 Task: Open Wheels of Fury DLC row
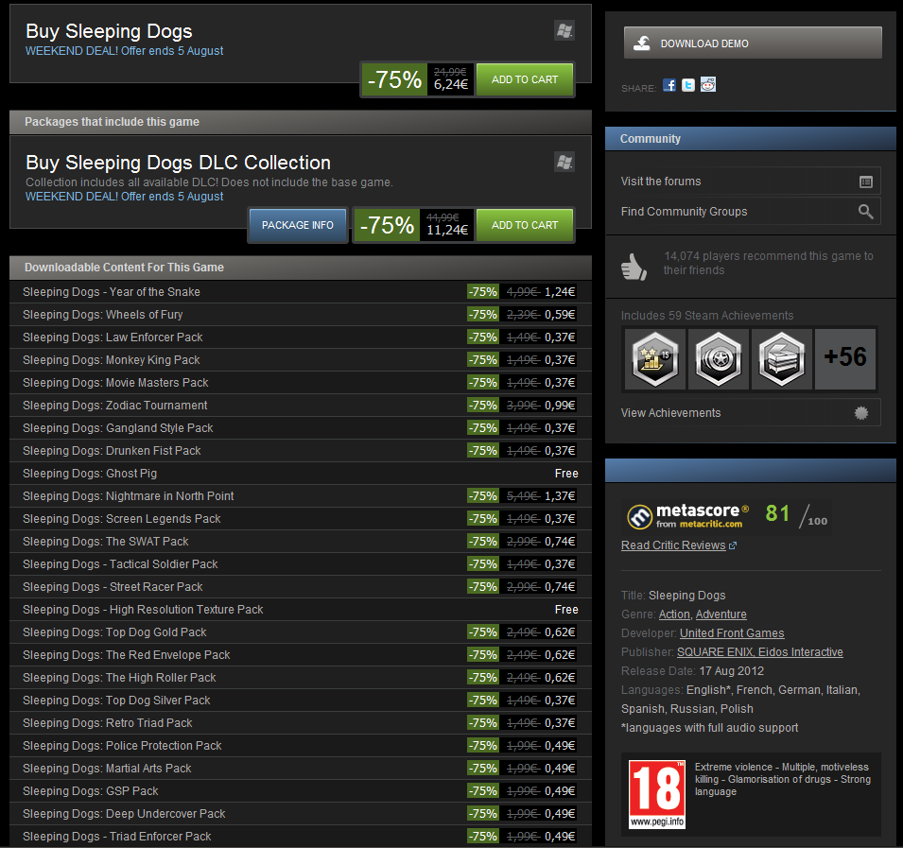(300, 314)
